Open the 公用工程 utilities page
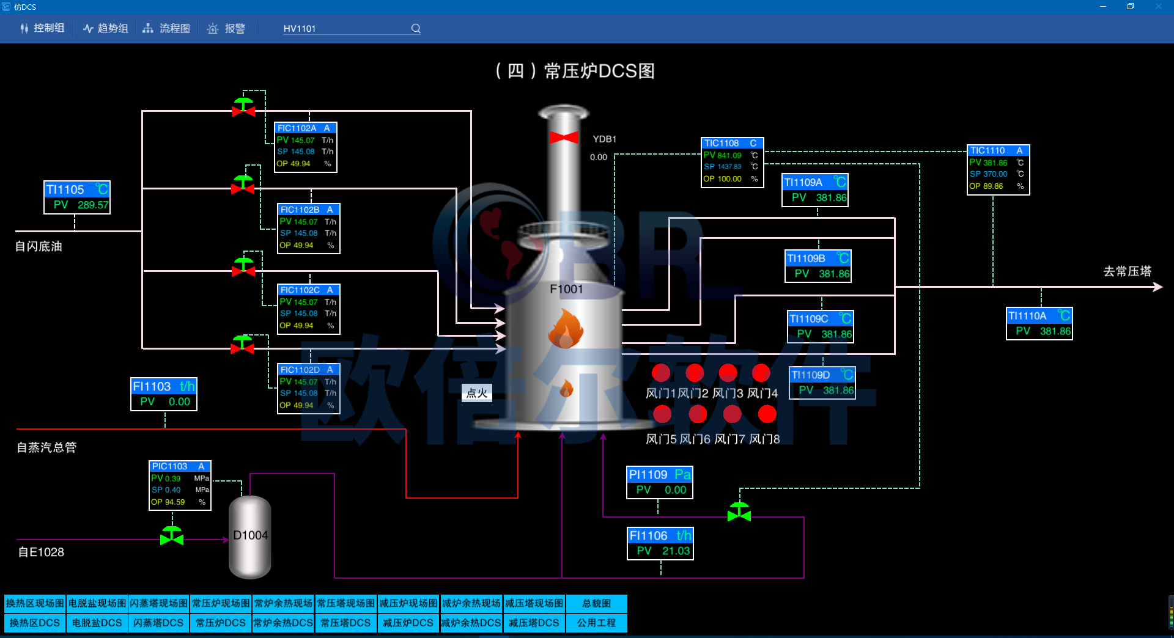This screenshot has width=1174, height=638. coord(597,623)
